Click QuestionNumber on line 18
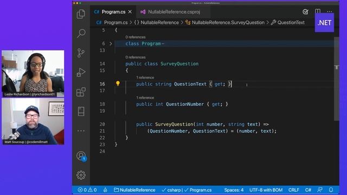 [185, 104]
